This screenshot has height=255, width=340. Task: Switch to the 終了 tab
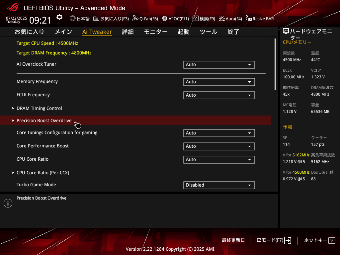[233, 32]
